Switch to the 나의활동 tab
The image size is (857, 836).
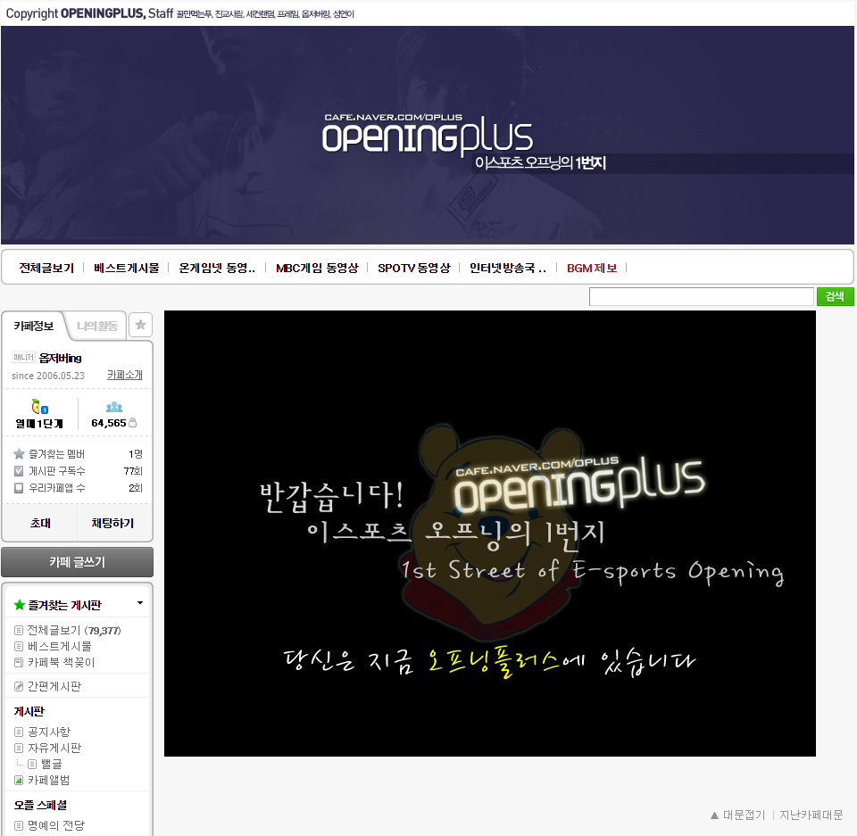(97, 326)
